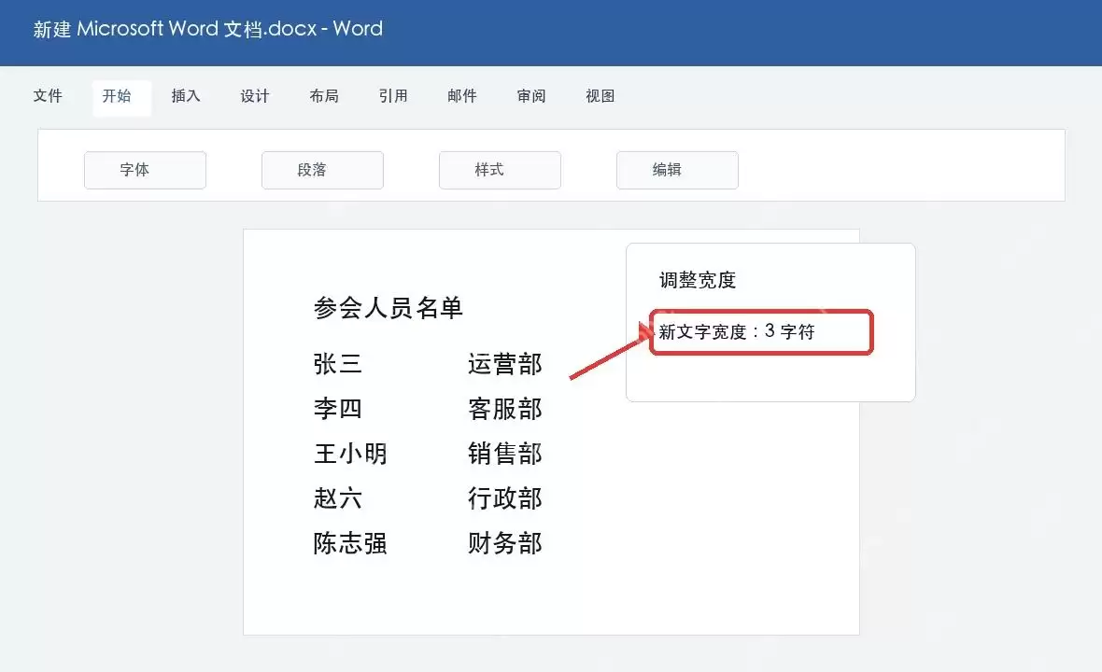Image resolution: width=1102 pixels, height=672 pixels.
Task: Go to the 布局 tab
Action: [324, 96]
